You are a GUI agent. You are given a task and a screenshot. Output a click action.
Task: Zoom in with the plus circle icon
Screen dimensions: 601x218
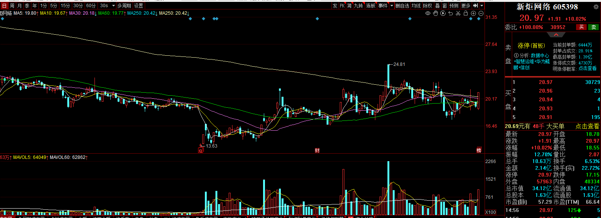pos(473,13)
